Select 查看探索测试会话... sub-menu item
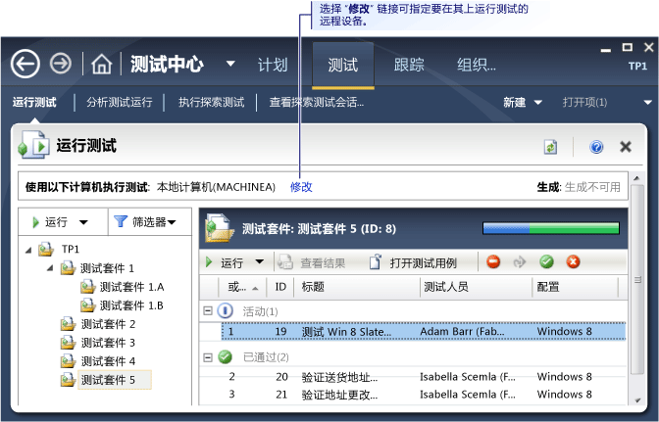Viewport: 659px width, 422px height. tap(317, 103)
